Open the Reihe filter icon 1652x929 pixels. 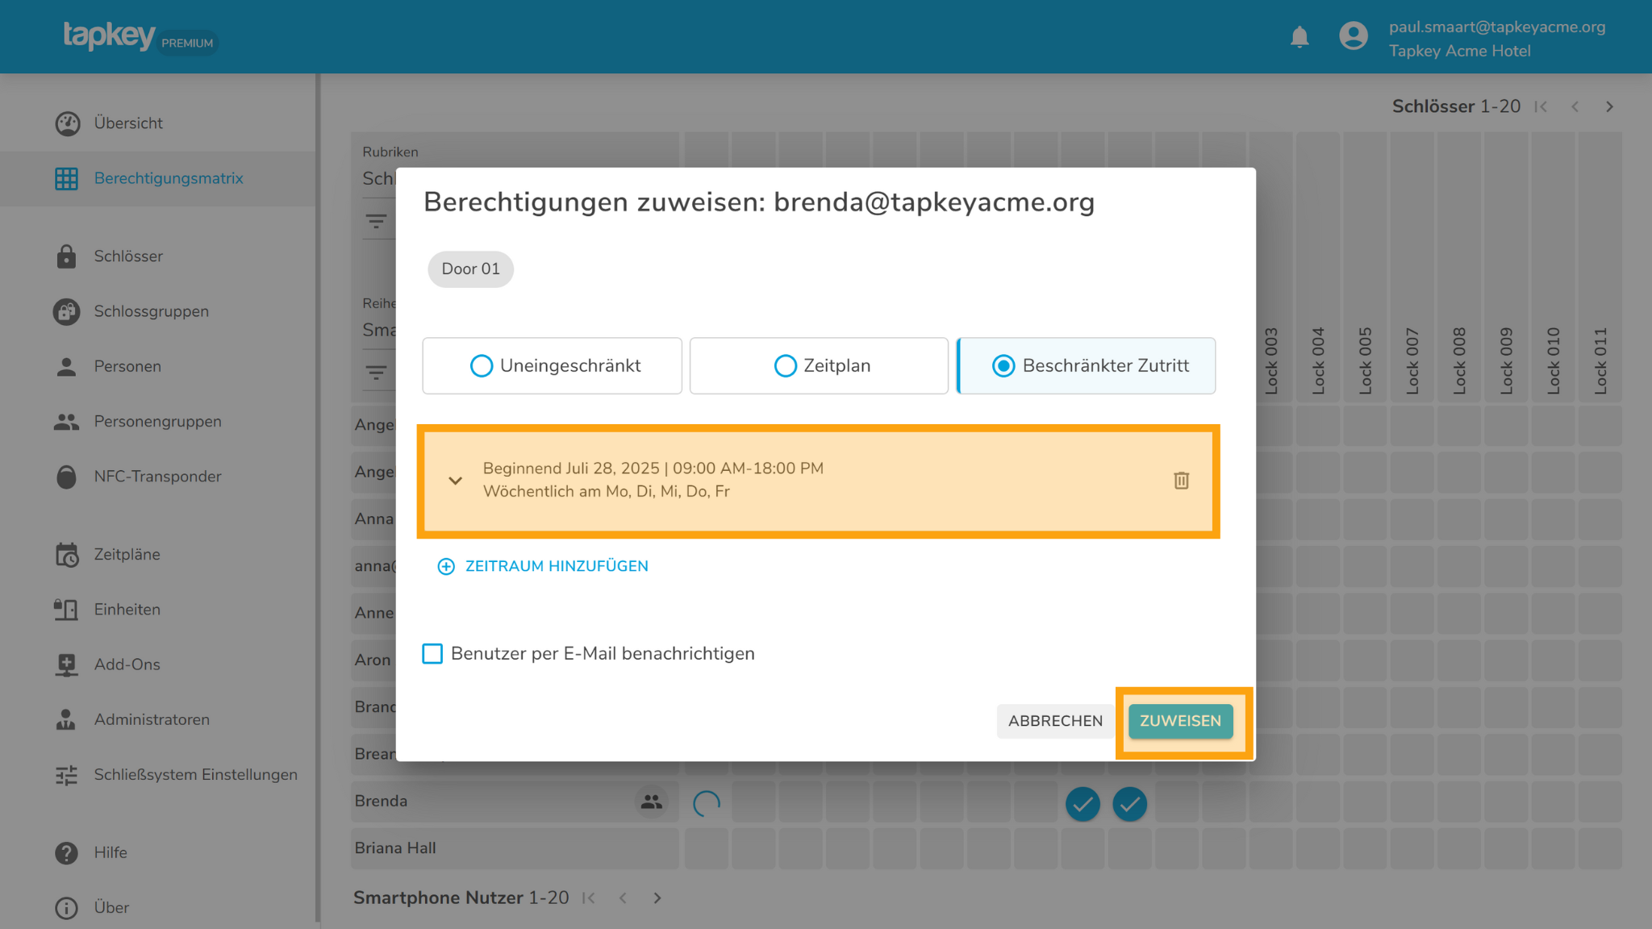coord(376,373)
